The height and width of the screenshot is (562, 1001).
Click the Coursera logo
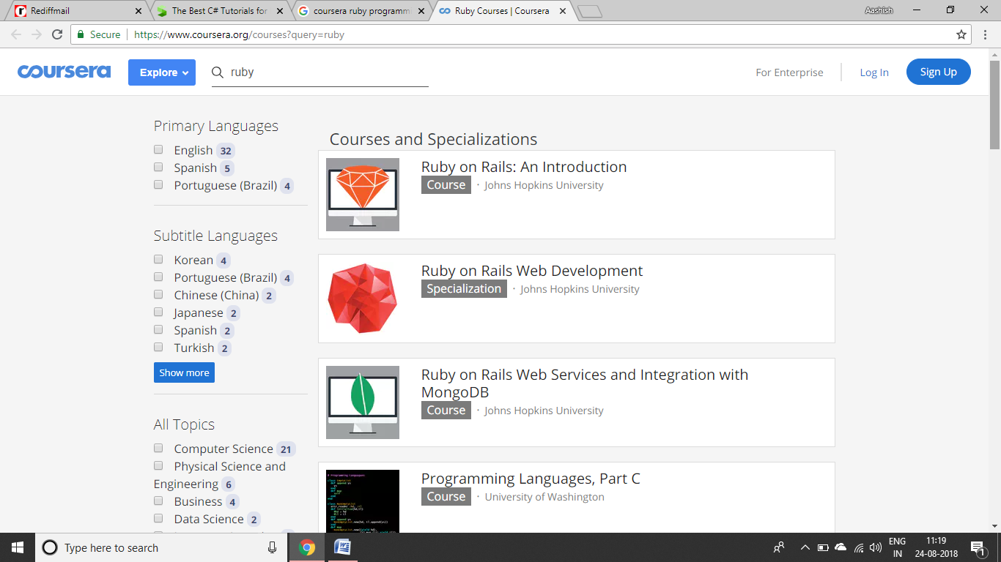tap(64, 72)
